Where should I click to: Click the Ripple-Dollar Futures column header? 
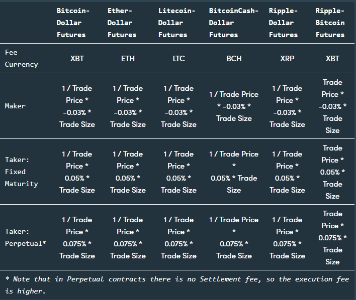coord(283,23)
